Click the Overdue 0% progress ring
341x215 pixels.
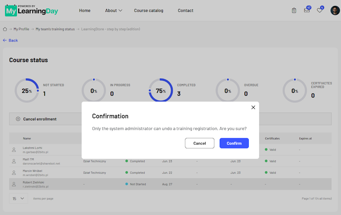pyautogui.click(x=228, y=91)
